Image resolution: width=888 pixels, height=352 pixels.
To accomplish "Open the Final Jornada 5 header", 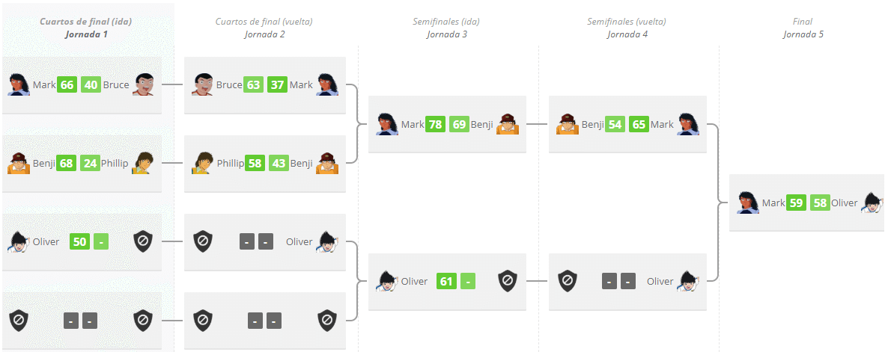I will [803, 28].
